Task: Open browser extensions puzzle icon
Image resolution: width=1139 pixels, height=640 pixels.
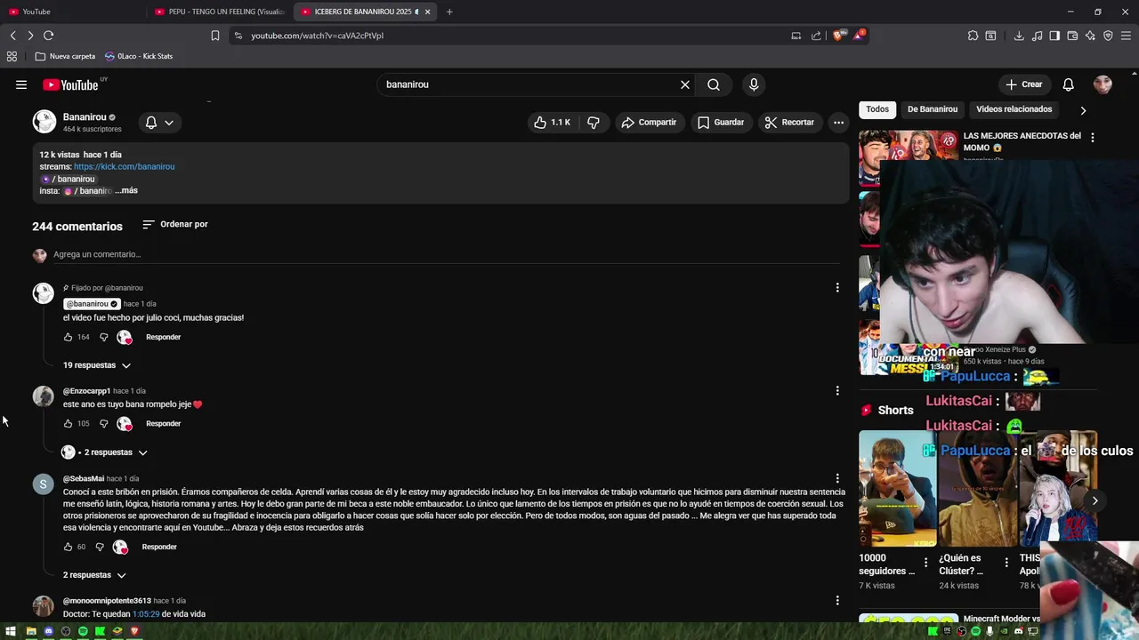Action: coord(973,36)
